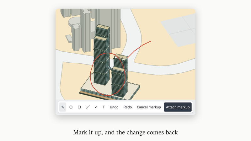
Task: Select the rectangle shape markup tool
Action: pos(79,107)
